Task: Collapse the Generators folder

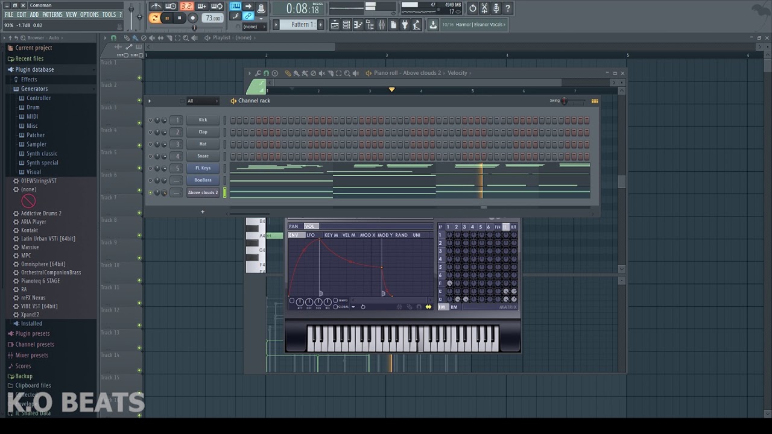Action: 34,89
